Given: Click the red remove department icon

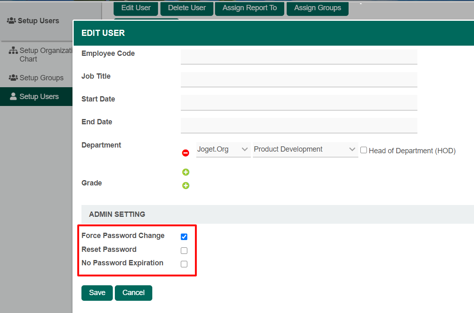Looking at the screenshot, I should (185, 153).
